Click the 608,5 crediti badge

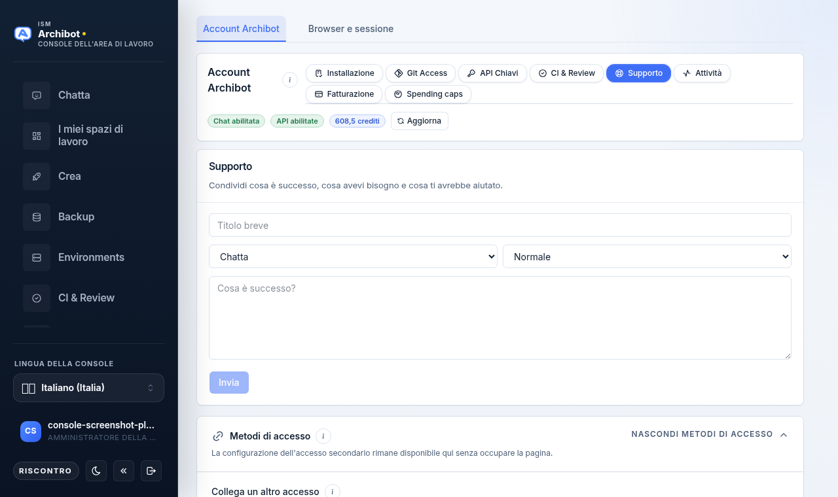tap(357, 121)
